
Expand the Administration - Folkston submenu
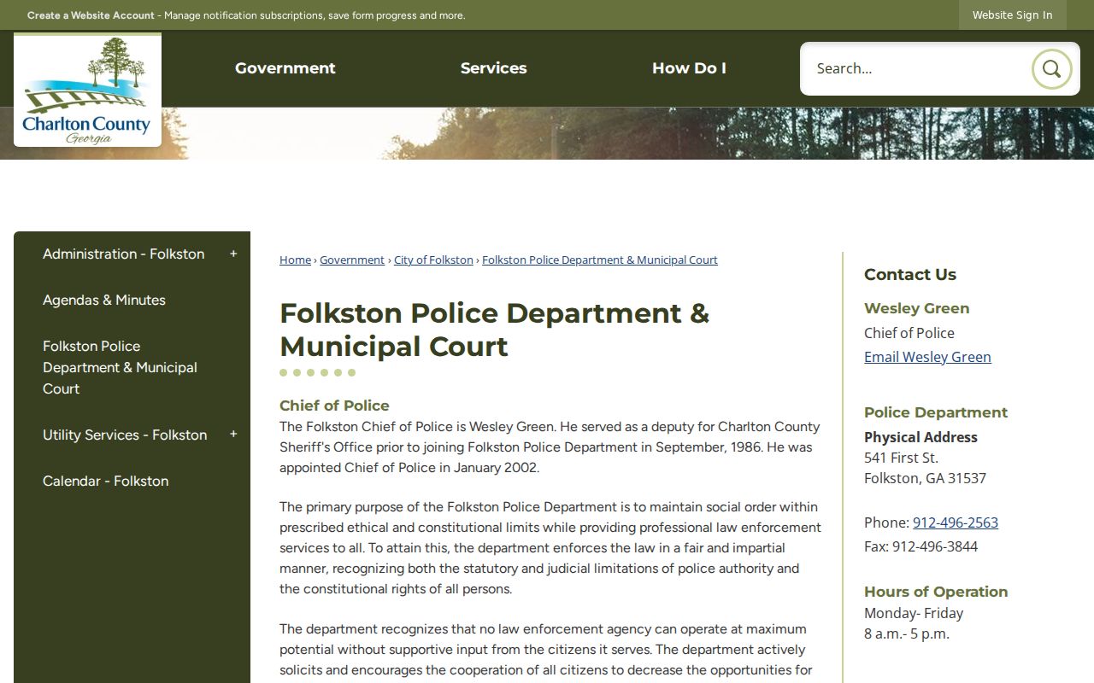[x=233, y=254]
